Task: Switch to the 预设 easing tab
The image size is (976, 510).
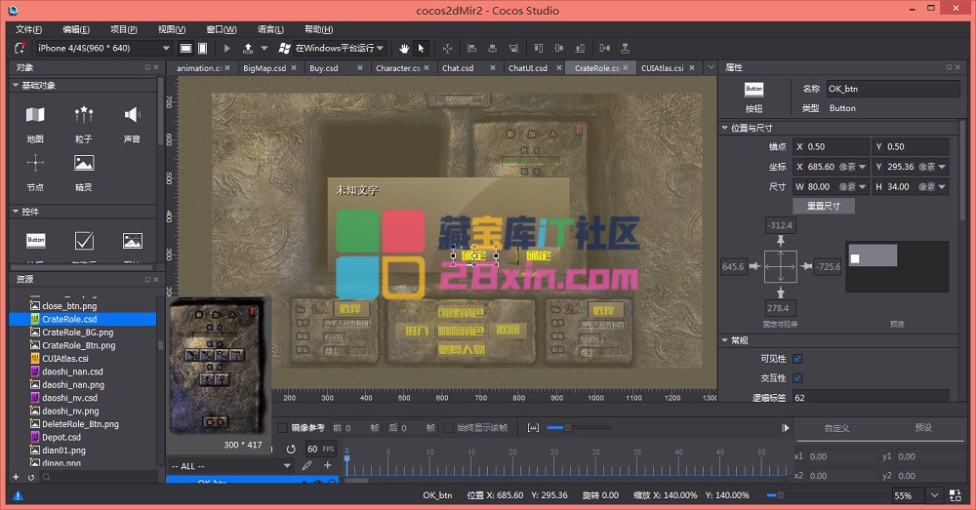Action: [923, 428]
